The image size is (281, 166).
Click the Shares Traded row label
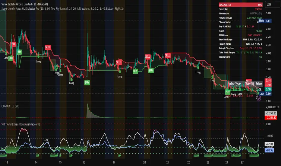tap(225, 22)
